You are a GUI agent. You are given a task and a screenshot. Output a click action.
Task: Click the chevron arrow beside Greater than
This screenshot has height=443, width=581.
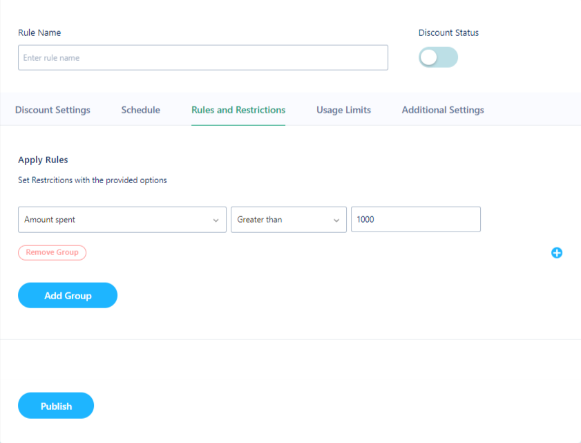click(x=336, y=220)
